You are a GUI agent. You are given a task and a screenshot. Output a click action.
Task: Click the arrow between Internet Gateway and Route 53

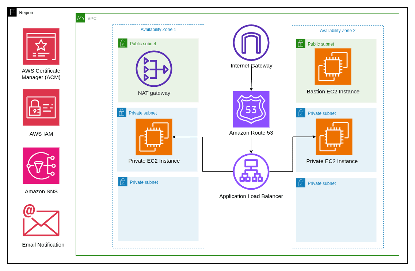point(251,80)
